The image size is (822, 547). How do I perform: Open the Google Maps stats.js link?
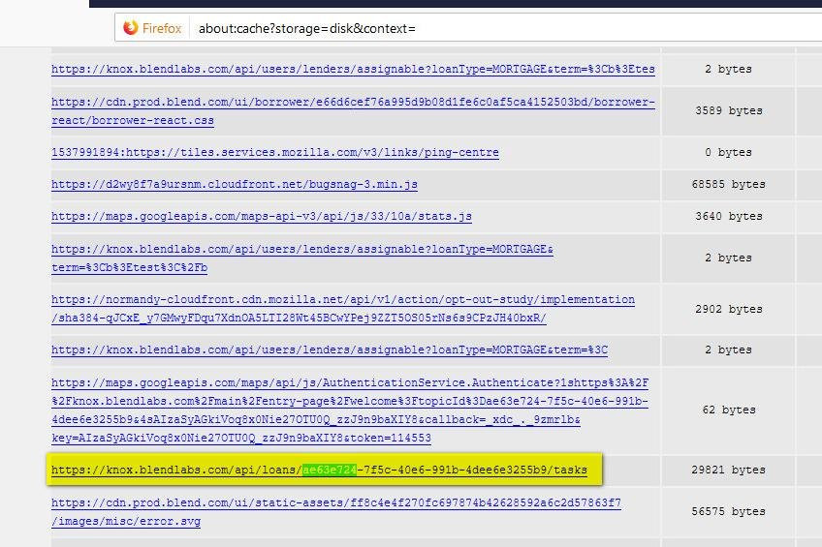tap(262, 216)
